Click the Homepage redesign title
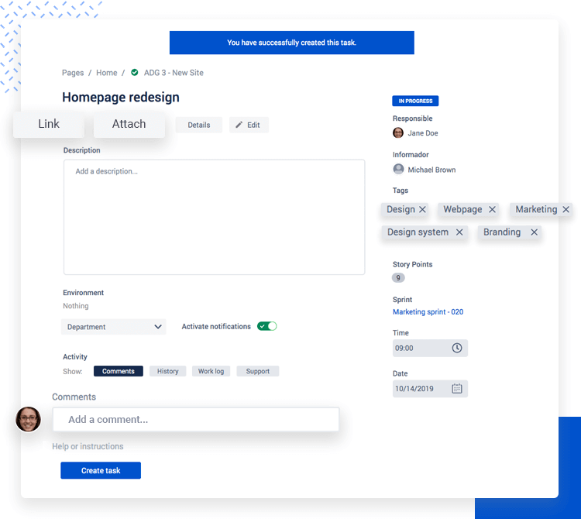The width and height of the screenshot is (581, 519). tap(121, 97)
